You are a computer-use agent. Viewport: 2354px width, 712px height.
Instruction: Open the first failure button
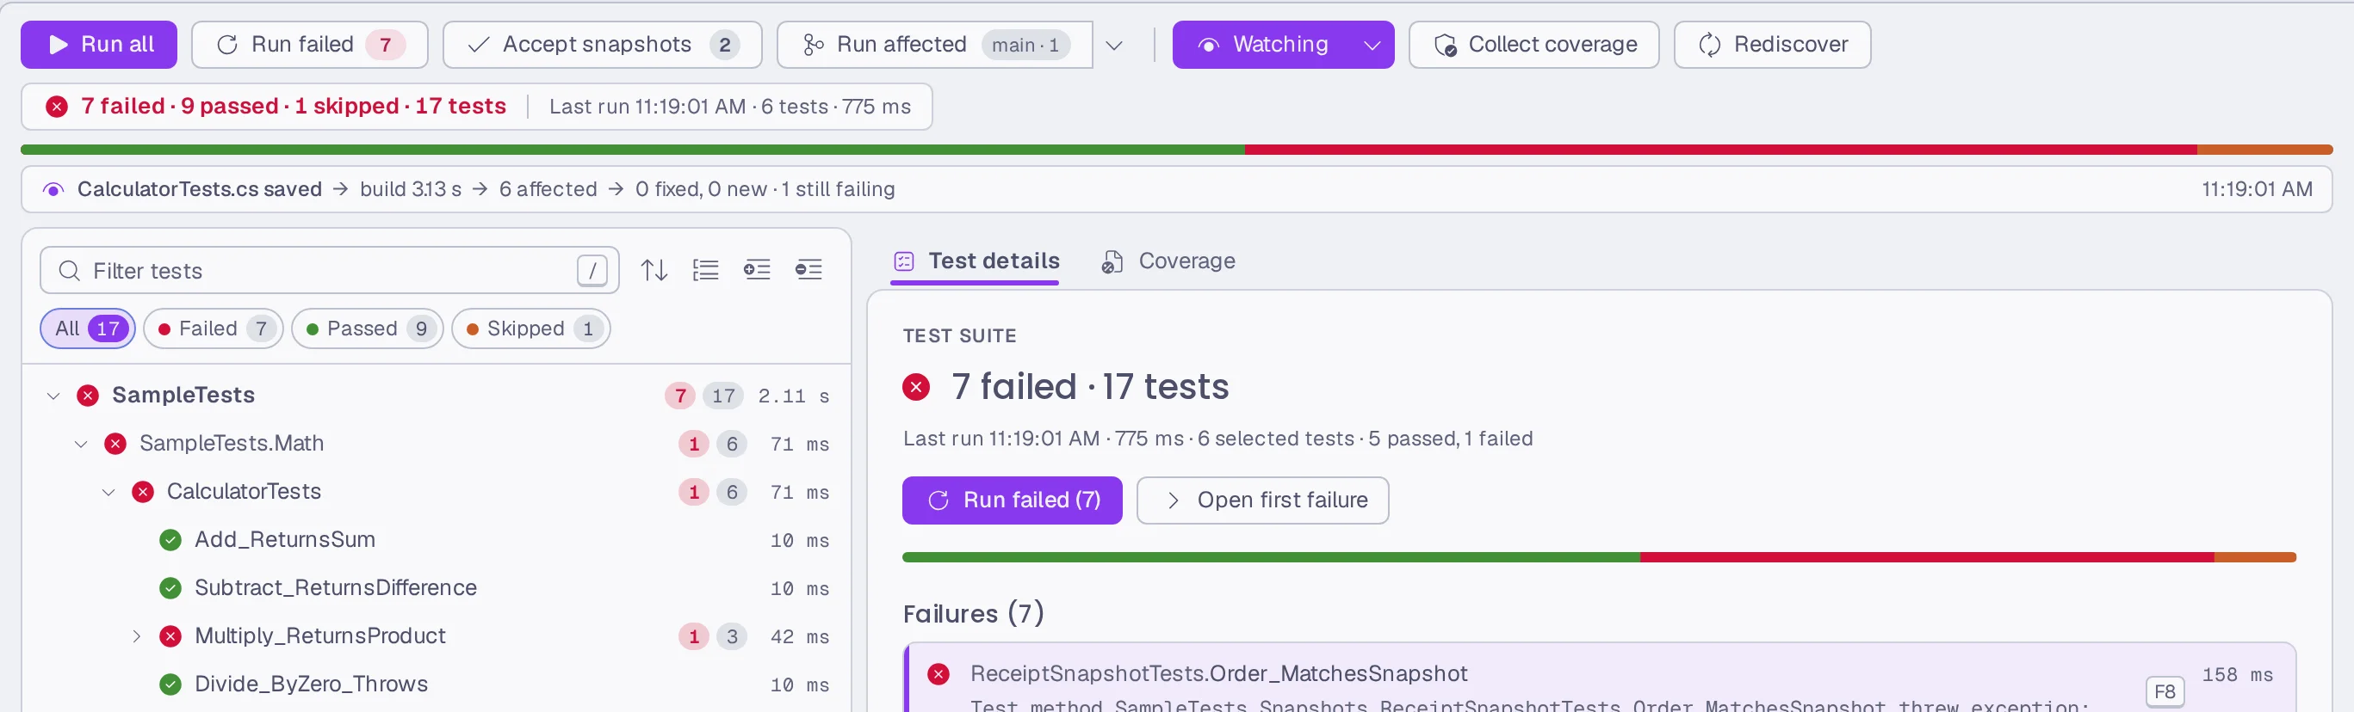tap(1263, 500)
